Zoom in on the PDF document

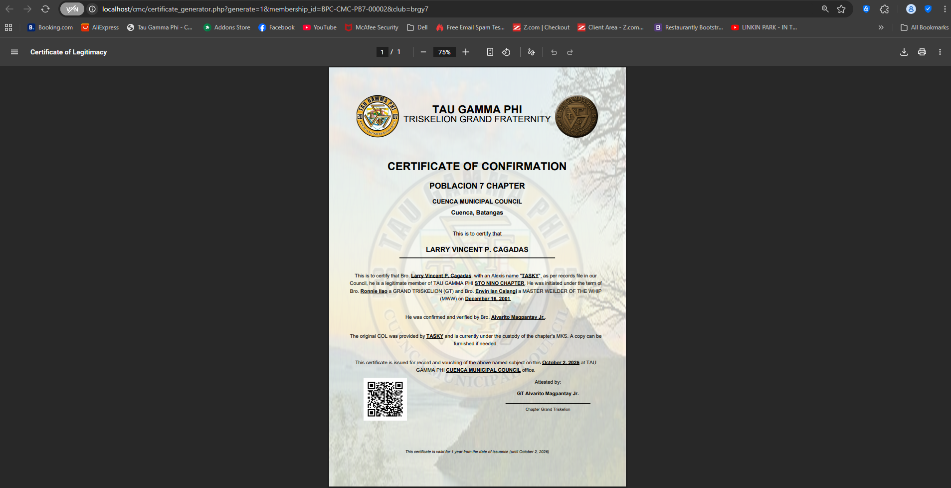click(466, 52)
